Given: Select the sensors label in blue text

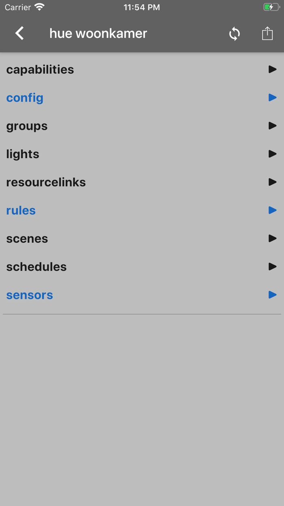Looking at the screenshot, I should (29, 295).
